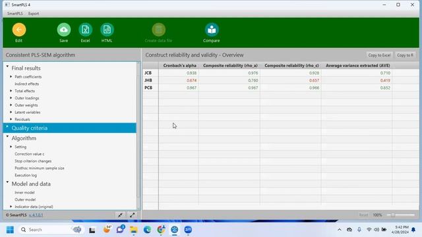Viewport: 422px width, 237px height.
Task: Click the Save cloud icon
Action: pos(64,30)
